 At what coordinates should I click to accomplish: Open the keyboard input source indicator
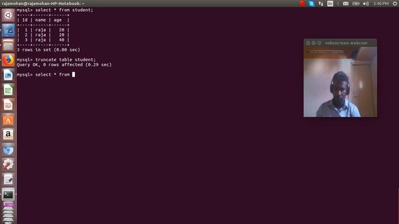[330, 4]
